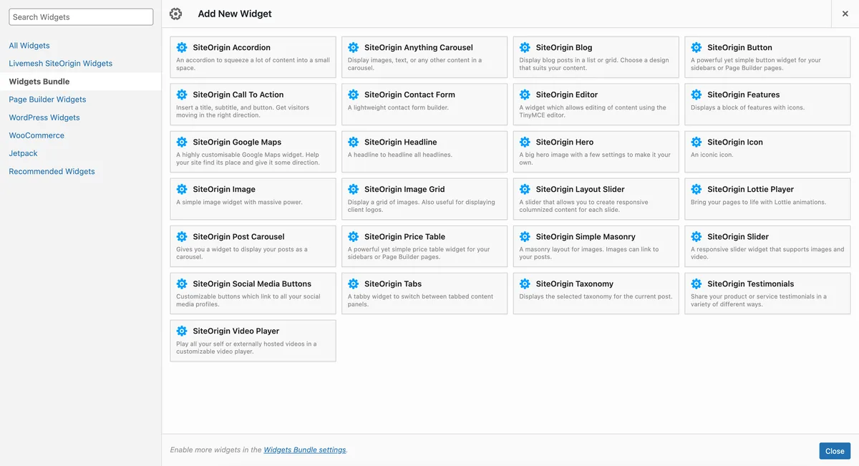Image resolution: width=859 pixels, height=466 pixels.
Task: Click the SiteOrigin Tabs gear icon
Action: point(353,283)
